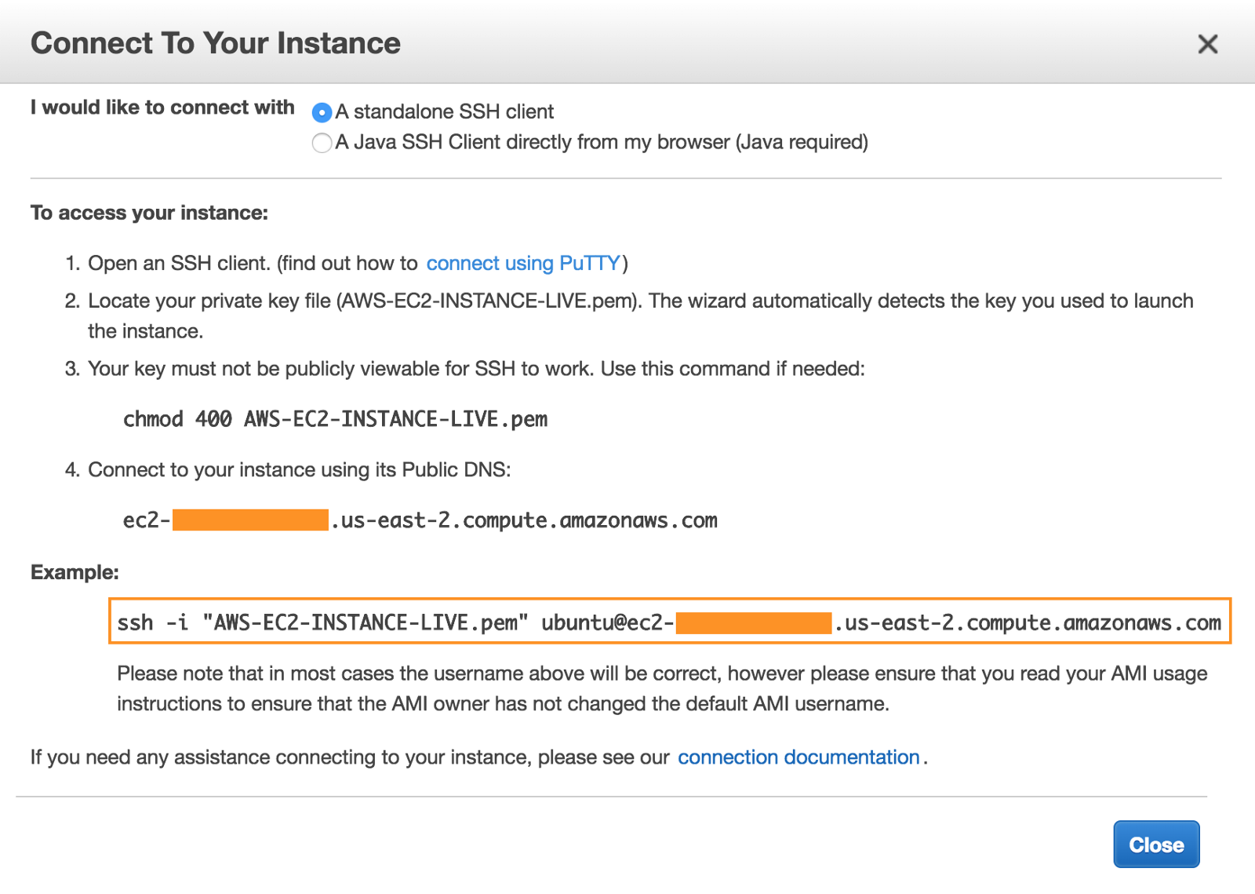
Task: Click the step 2 private key file text
Action: (x=640, y=301)
